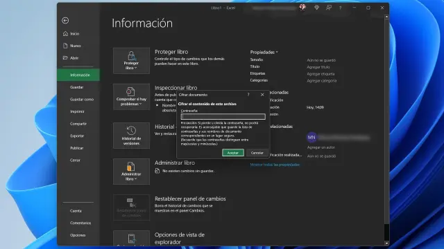Open Excel help question mark in title bar
The height and width of the screenshot is (249, 444).
[x=340, y=8]
